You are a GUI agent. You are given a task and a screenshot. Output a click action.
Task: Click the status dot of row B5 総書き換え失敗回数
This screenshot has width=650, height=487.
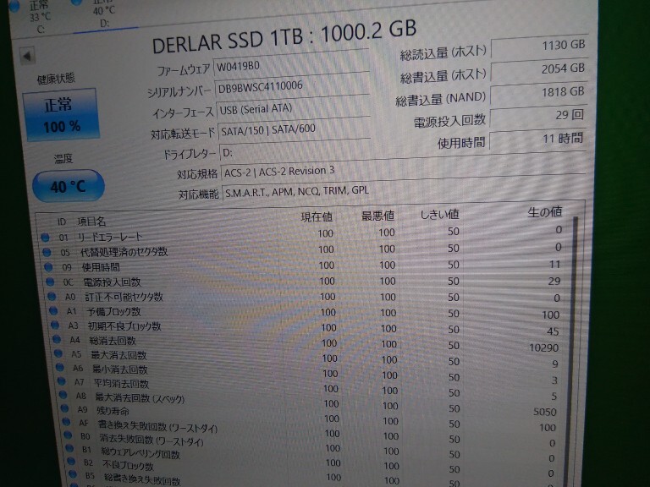coord(73,474)
